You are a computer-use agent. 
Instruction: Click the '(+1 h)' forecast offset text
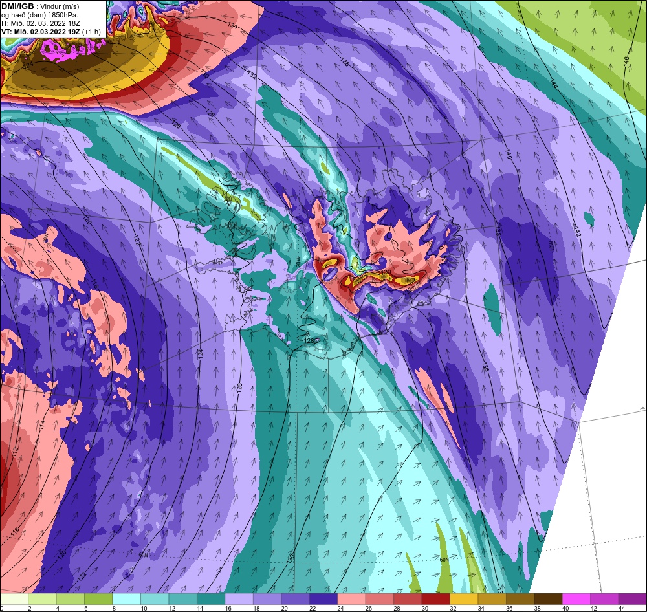coord(91,31)
